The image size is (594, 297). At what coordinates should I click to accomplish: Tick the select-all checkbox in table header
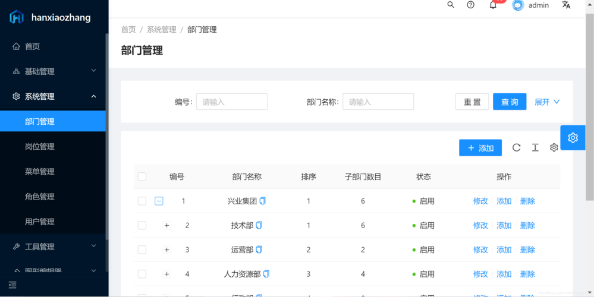(x=142, y=176)
